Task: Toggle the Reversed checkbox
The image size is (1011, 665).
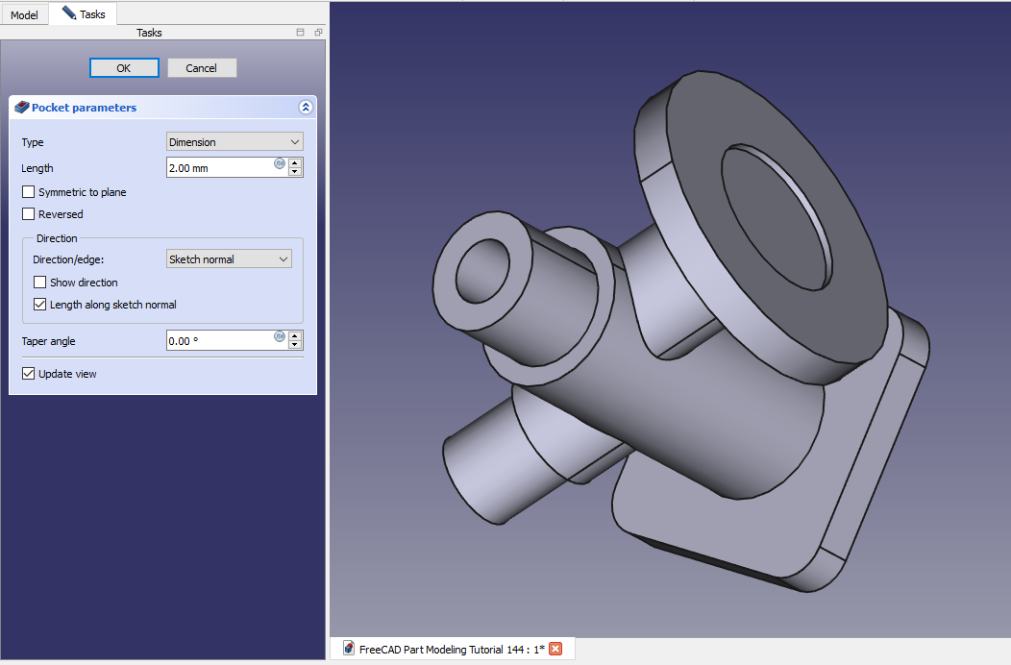Action: point(29,214)
